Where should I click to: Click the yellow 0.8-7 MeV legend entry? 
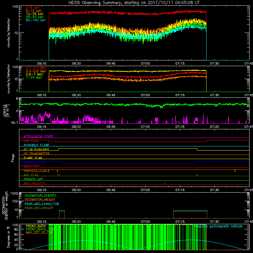35,74
